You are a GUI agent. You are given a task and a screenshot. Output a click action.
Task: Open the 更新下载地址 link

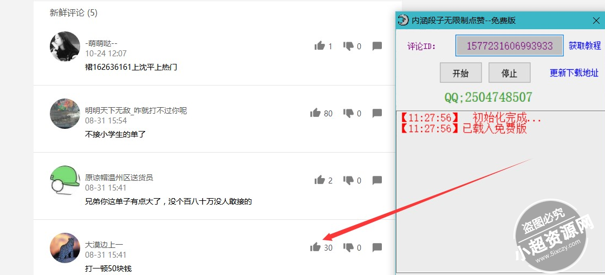click(574, 73)
